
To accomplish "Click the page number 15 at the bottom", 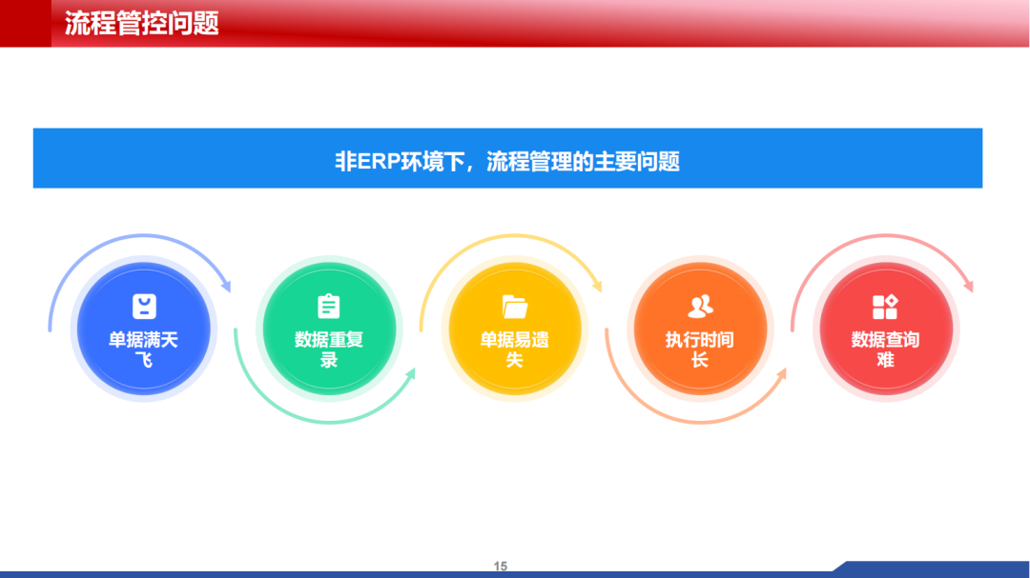I will [x=501, y=567].
